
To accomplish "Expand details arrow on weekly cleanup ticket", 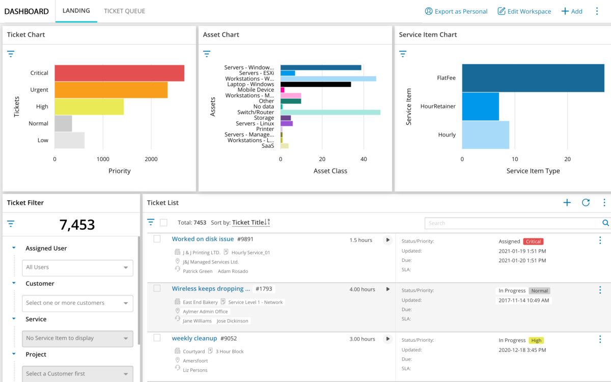I will pos(387,339).
